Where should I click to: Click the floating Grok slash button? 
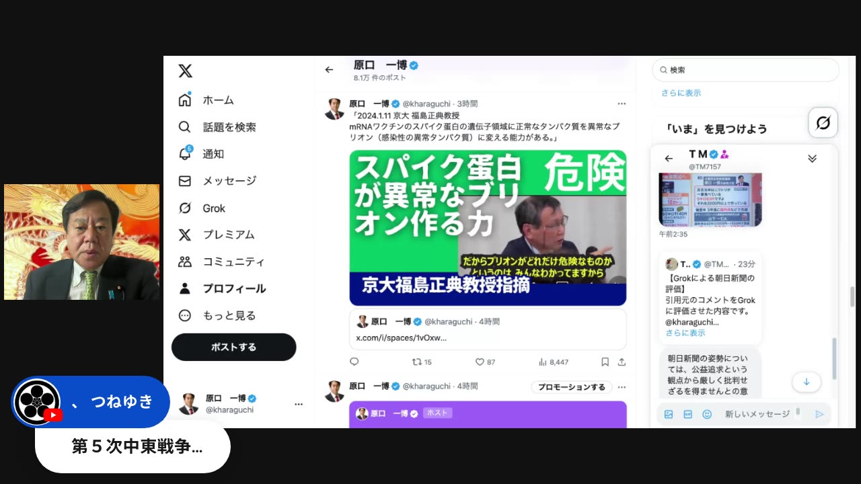point(823,122)
